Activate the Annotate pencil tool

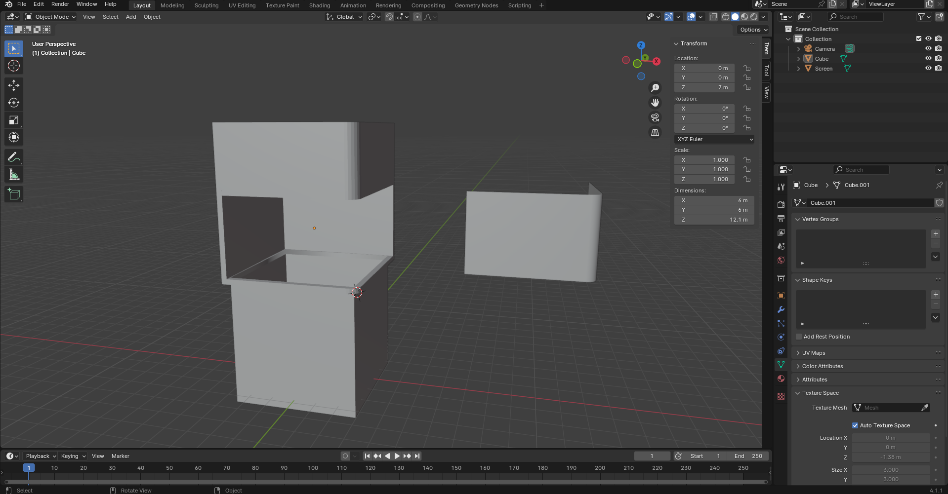14,157
